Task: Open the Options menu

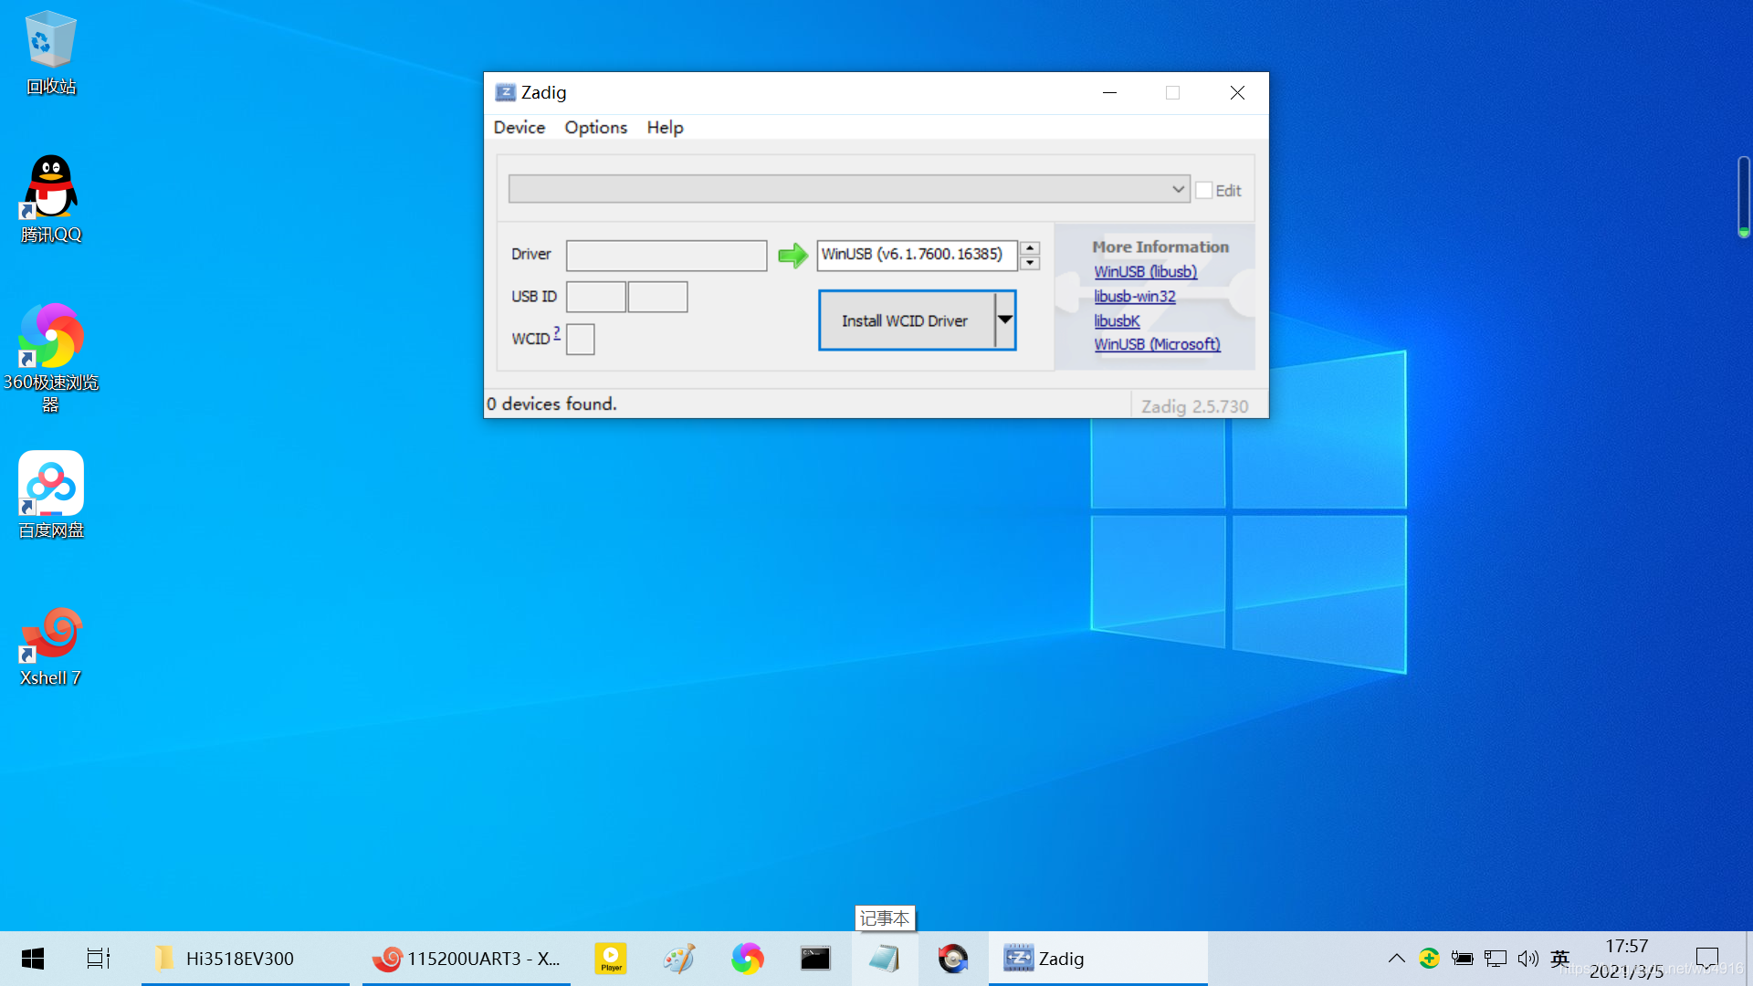Action: pos(595,128)
